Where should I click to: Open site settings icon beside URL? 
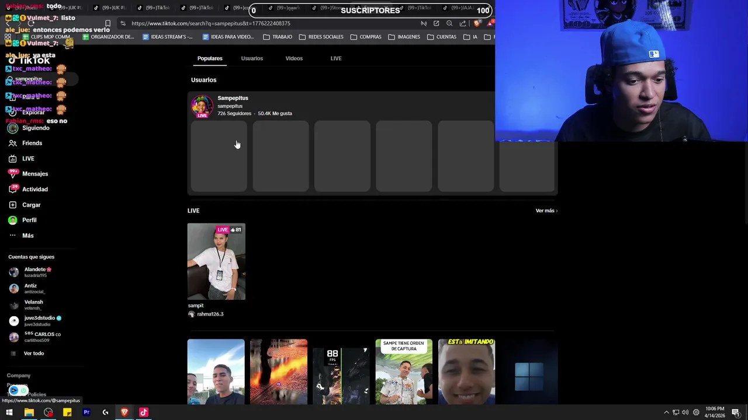(123, 23)
